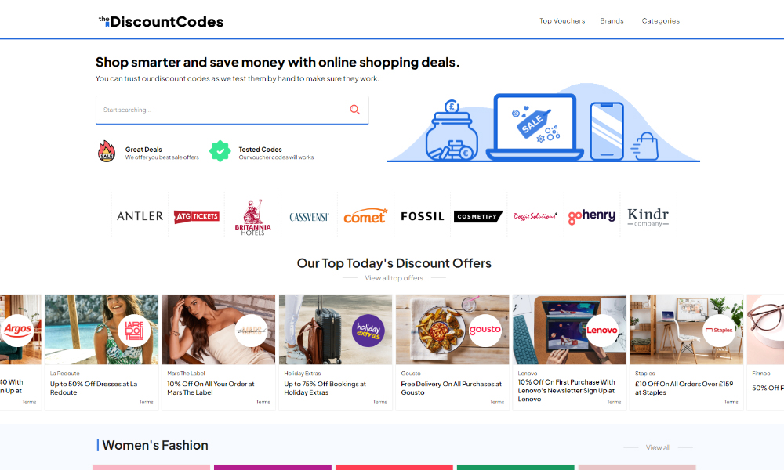Screen dimensions: 784x470
Task: Open the Gousto free delivery offer
Action: tap(451, 388)
